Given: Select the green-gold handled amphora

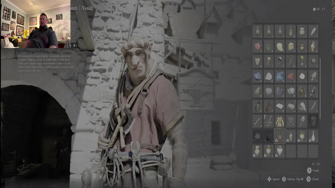Looking at the screenshot, I should point(302,136).
